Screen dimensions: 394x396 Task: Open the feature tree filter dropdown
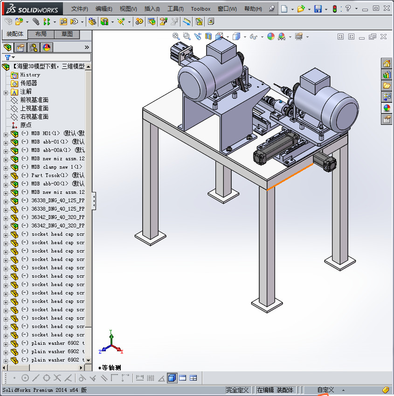[x=10, y=57]
